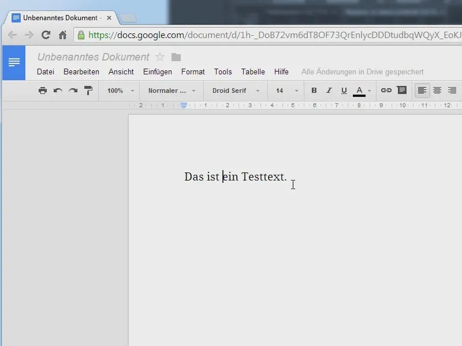Select the Unbenanntes Dokument browser tab

[61, 18]
